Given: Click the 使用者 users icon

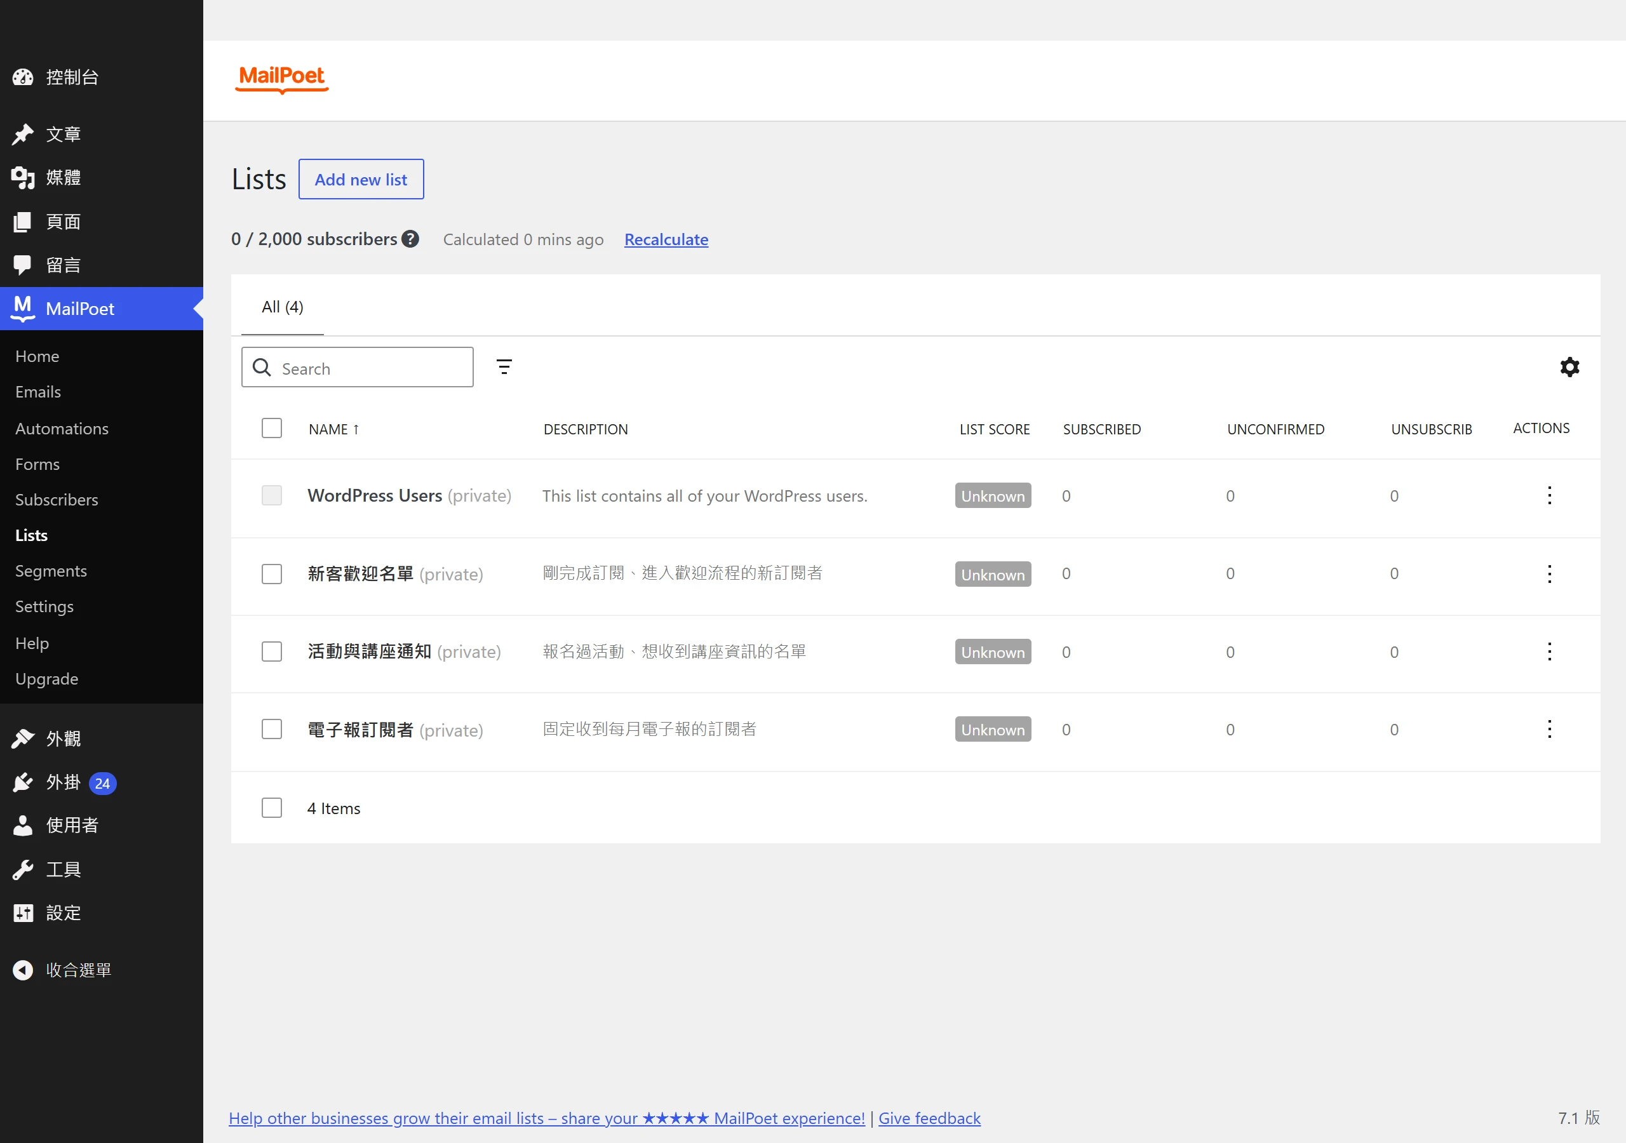Looking at the screenshot, I should pyautogui.click(x=23, y=825).
